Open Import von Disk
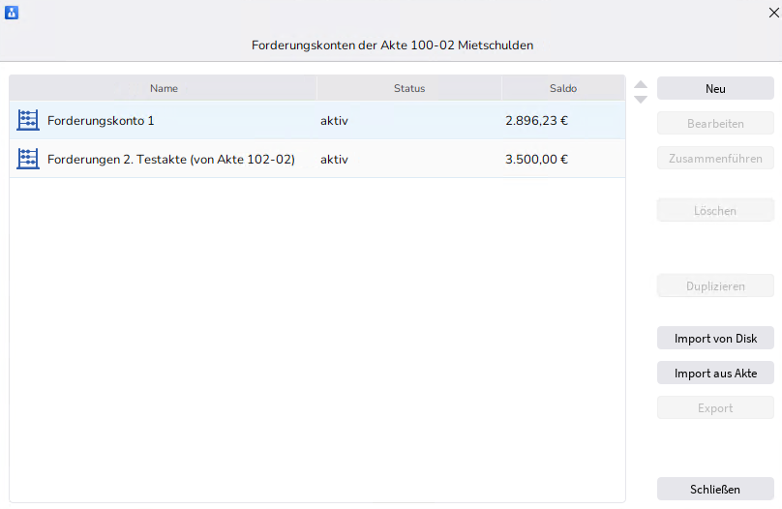Image resolution: width=782 pixels, height=509 pixels. pos(715,338)
